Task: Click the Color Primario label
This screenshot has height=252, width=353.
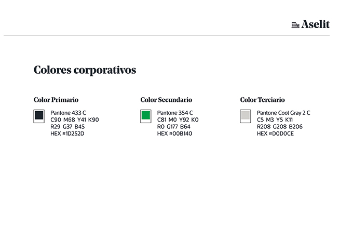Action: (x=56, y=100)
